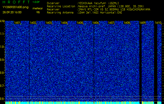Image resolution: width=164 pixels, height=104 pixels.
Task: Click the 1610 time marker
Action: pos(158,23)
